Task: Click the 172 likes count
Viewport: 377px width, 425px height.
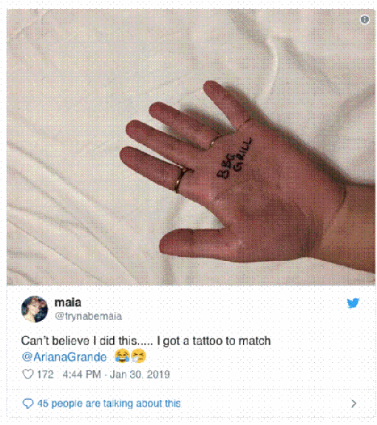Action: pos(45,375)
